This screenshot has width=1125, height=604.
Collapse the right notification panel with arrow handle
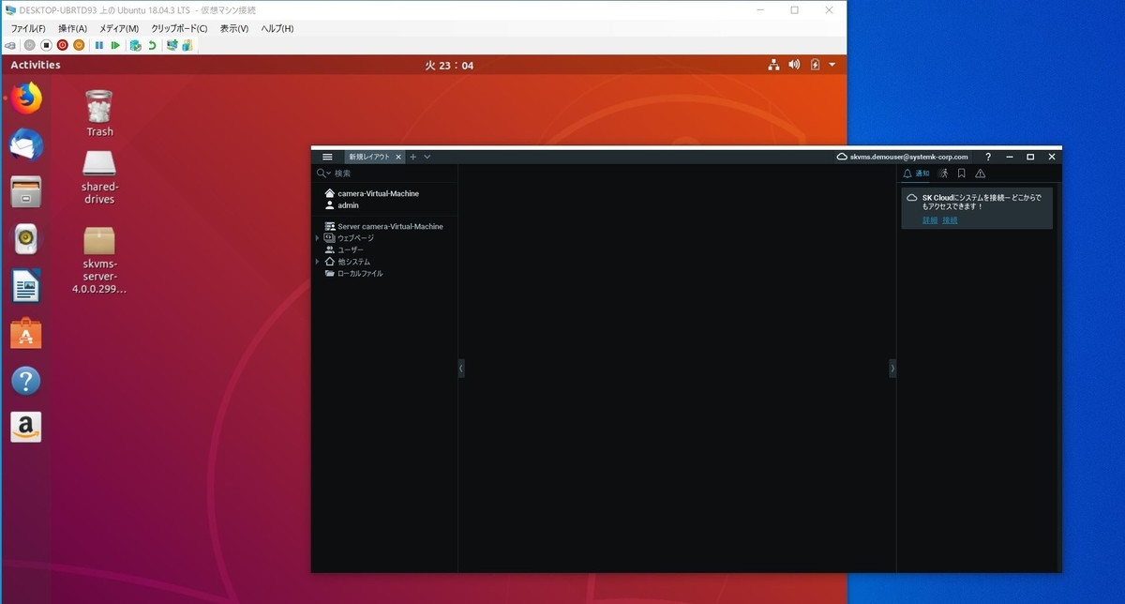tap(892, 369)
